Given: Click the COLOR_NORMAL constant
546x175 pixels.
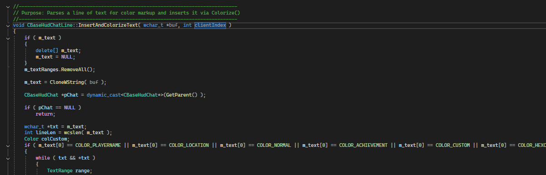Looking at the screenshot, I should (x=274, y=145).
